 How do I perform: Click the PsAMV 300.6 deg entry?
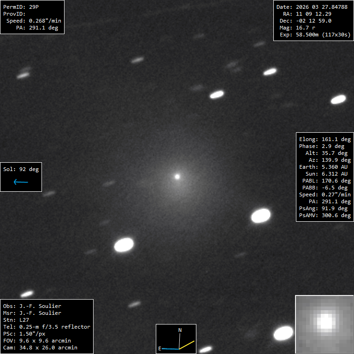pos(324,215)
